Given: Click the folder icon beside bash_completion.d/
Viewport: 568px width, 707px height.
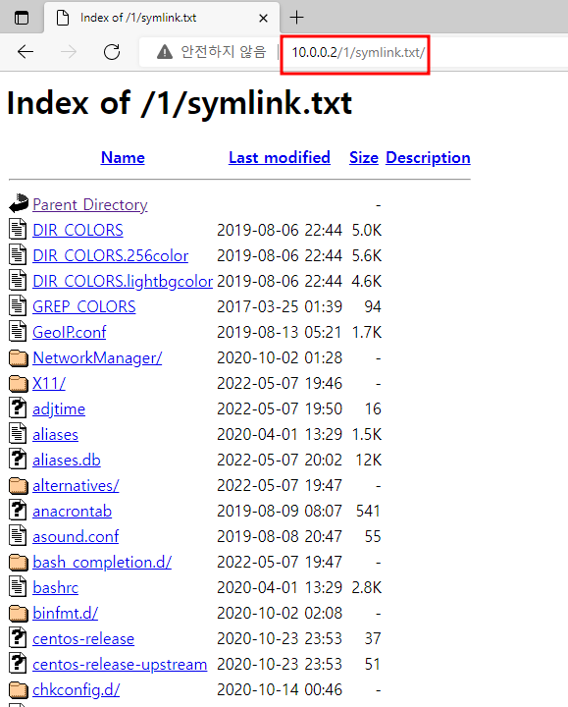Looking at the screenshot, I should click(x=19, y=563).
